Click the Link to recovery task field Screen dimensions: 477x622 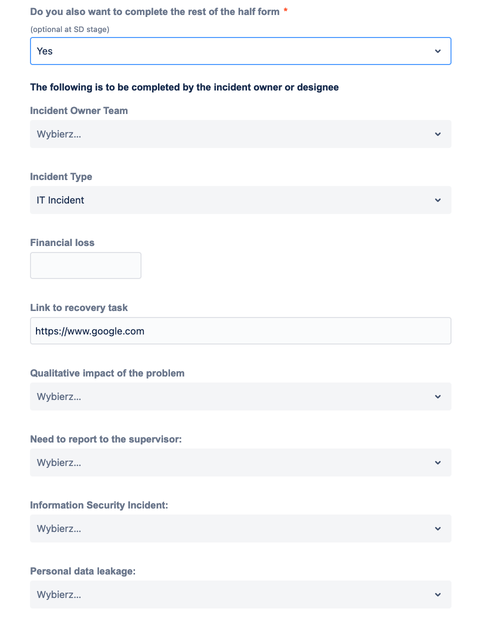(x=240, y=331)
